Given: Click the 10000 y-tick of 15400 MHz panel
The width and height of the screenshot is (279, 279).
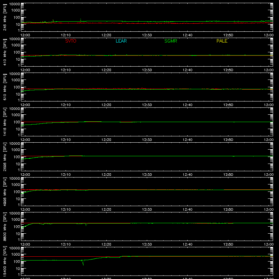Looking at the screenshot, I should [15, 248].
